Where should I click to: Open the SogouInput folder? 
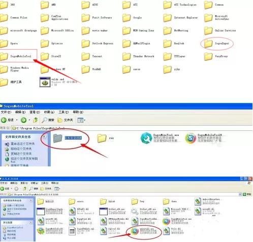pos(216,44)
